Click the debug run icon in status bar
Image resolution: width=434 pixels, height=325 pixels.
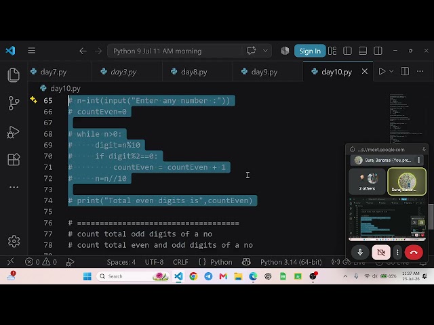[70, 262]
